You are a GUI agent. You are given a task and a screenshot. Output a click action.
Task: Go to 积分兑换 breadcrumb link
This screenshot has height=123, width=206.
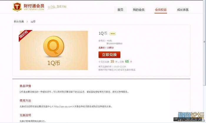coord(19,21)
